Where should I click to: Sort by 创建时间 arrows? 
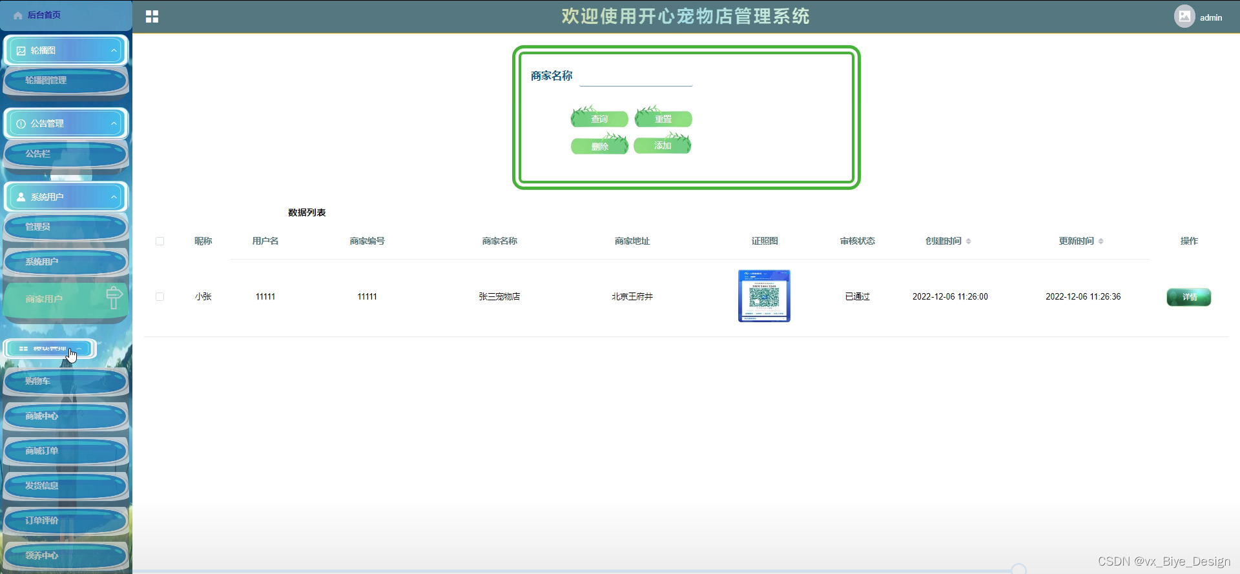[x=968, y=241]
